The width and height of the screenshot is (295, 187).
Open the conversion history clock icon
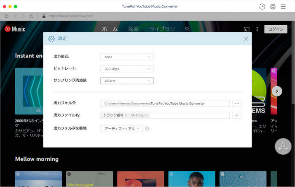[262, 7]
